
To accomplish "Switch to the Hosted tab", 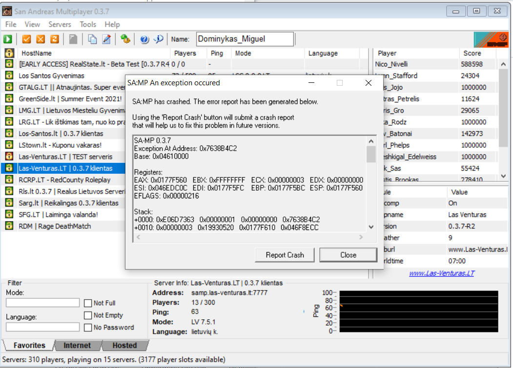I will coord(124,346).
